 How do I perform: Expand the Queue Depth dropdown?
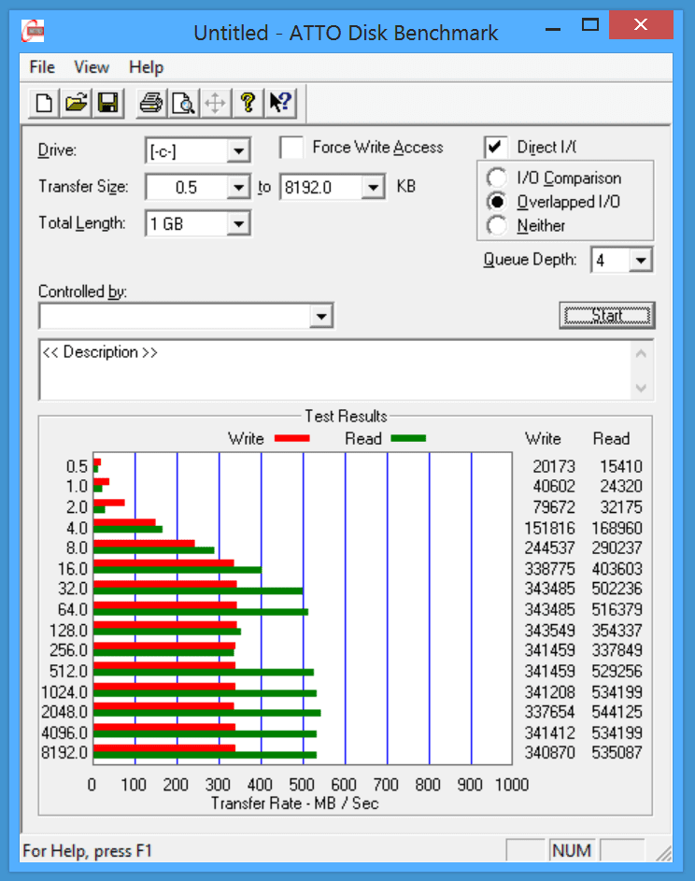(x=640, y=260)
